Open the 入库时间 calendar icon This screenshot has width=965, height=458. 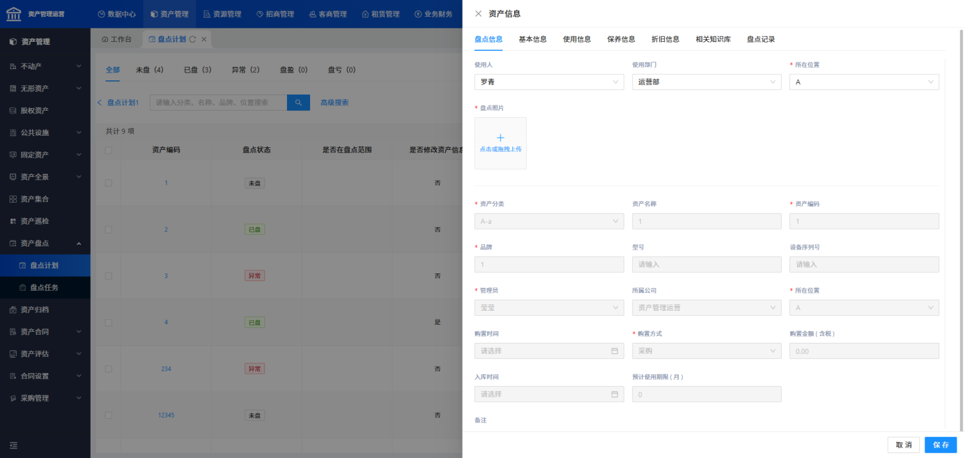(614, 394)
